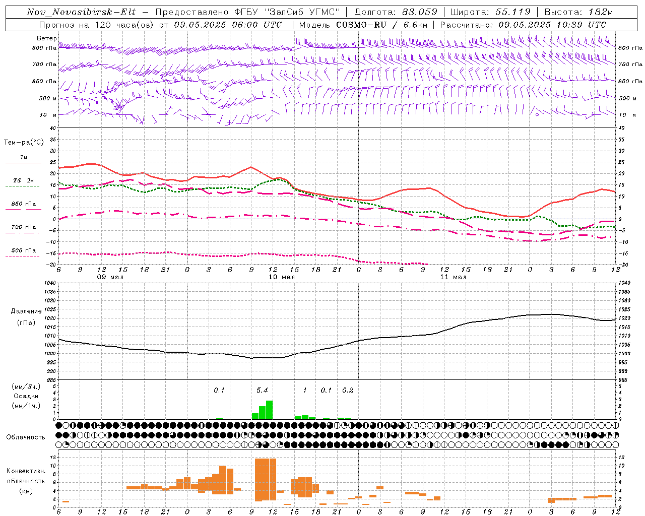Click the Тем-ра(°C) axis label

tap(24, 143)
